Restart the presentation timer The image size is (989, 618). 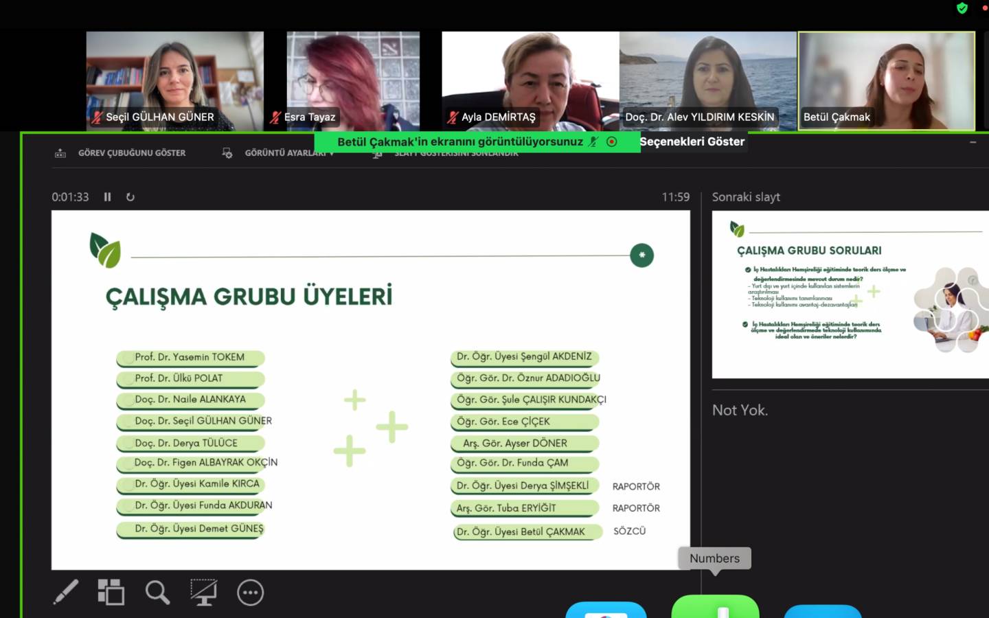coord(130,197)
